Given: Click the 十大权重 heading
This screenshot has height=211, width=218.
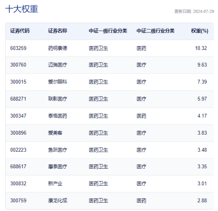Looking at the screenshot, I should pyautogui.click(x=21, y=9).
